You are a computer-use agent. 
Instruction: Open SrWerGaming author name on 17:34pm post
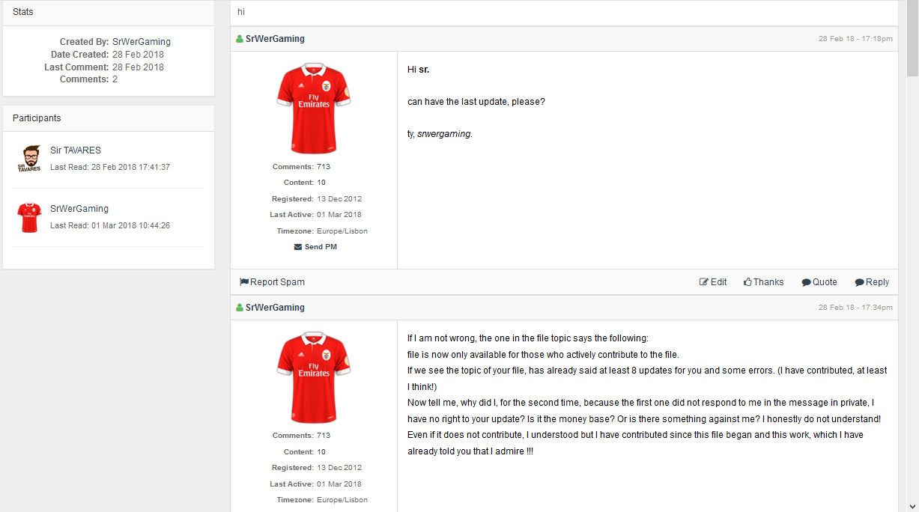[x=275, y=308]
